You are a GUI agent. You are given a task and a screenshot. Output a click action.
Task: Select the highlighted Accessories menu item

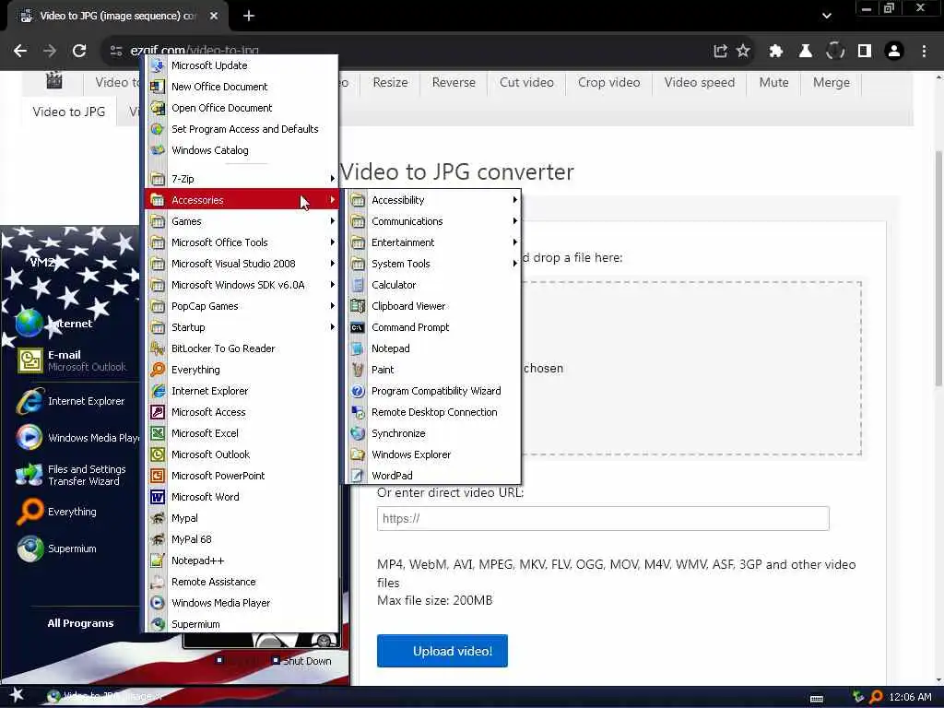(242, 200)
